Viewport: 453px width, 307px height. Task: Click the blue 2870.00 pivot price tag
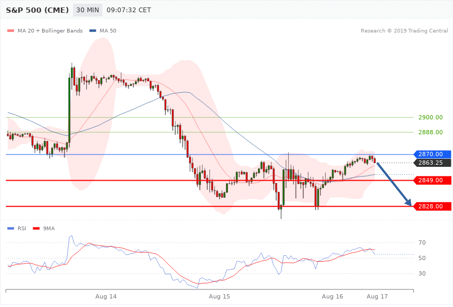coord(433,154)
